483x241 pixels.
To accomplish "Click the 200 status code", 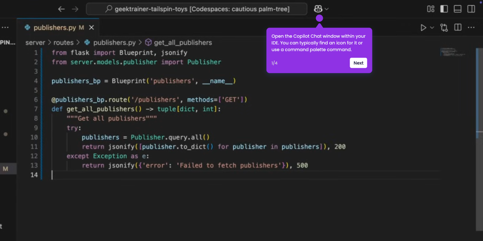I will 340,147.
